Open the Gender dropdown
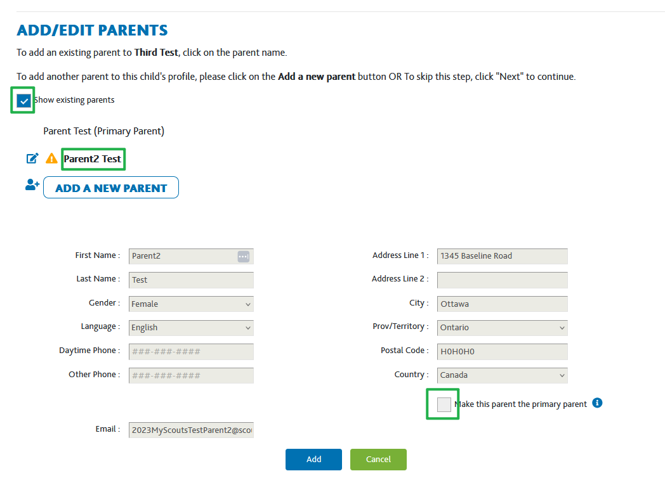 point(191,304)
